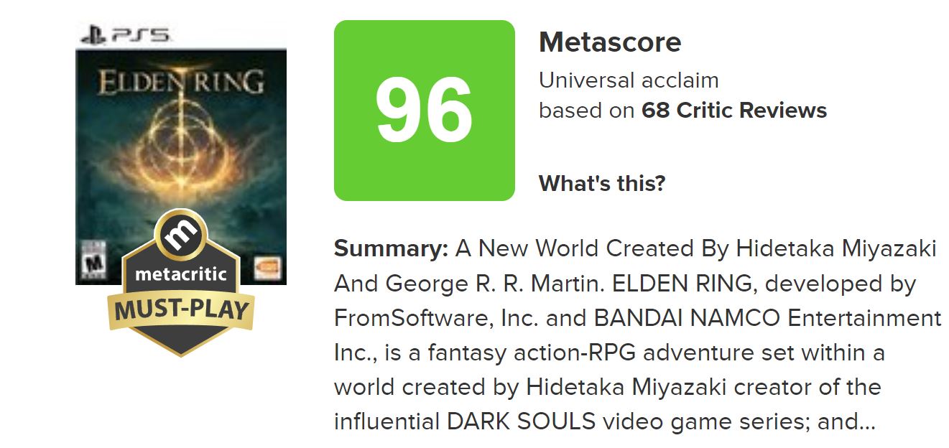Screen dimensions: 949x448
Task: Open the "What's this?" link
Action: coord(602,184)
